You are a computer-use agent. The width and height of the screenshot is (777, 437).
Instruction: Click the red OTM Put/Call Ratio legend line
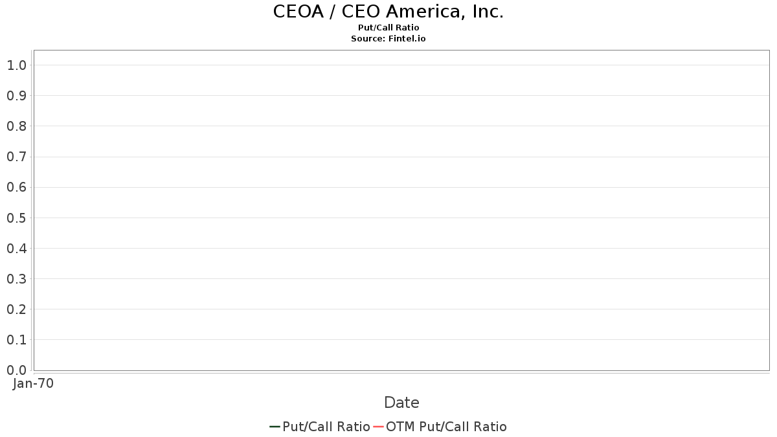[379, 427]
